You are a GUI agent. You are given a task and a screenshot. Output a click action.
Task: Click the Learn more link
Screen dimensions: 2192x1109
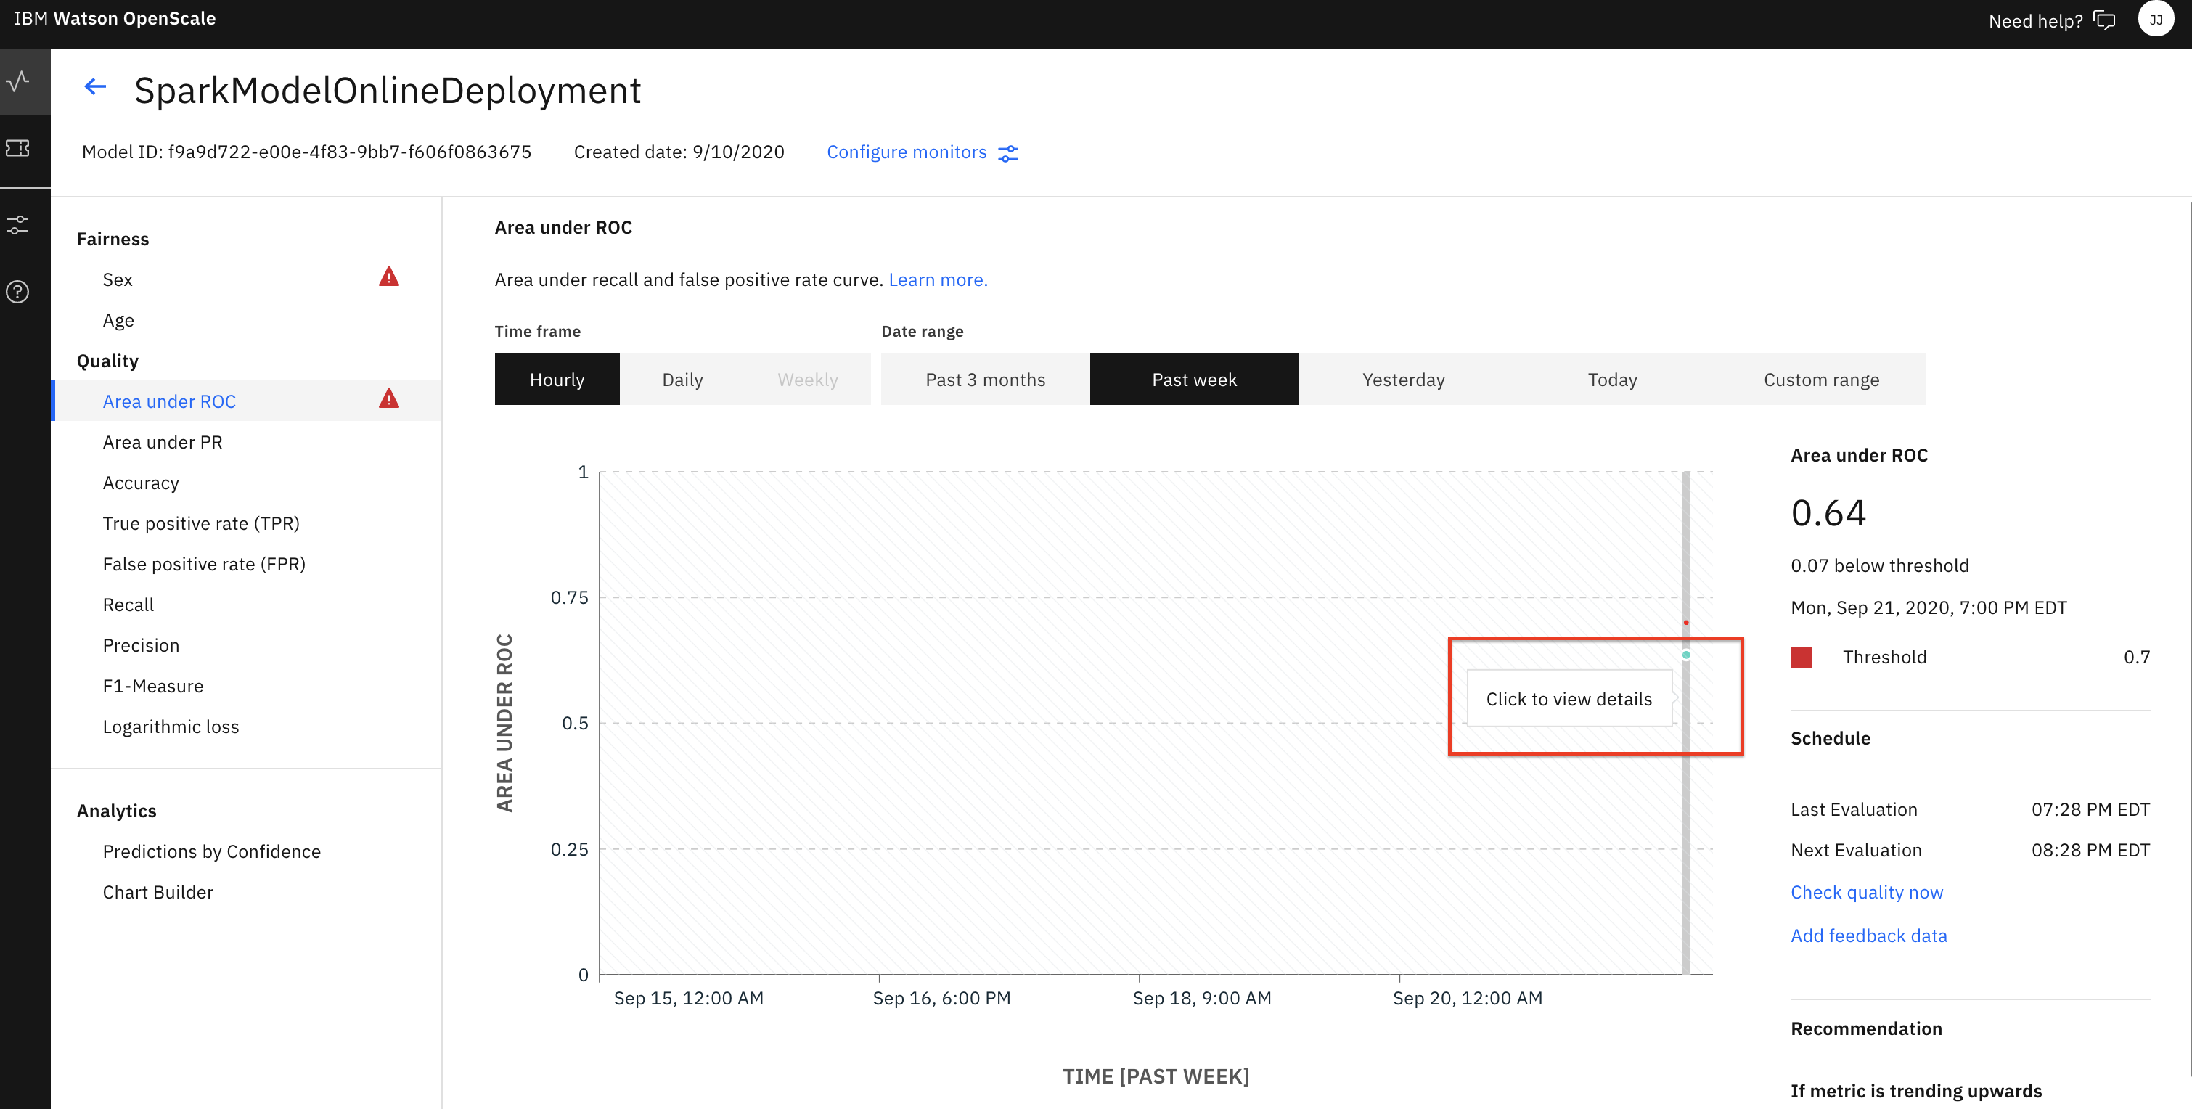click(938, 279)
